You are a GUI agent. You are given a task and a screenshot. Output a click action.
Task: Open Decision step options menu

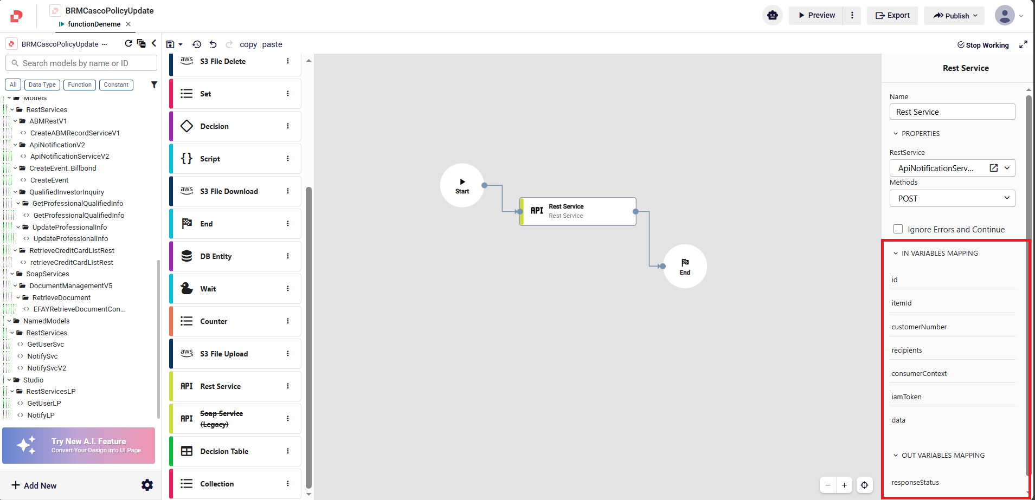click(287, 126)
